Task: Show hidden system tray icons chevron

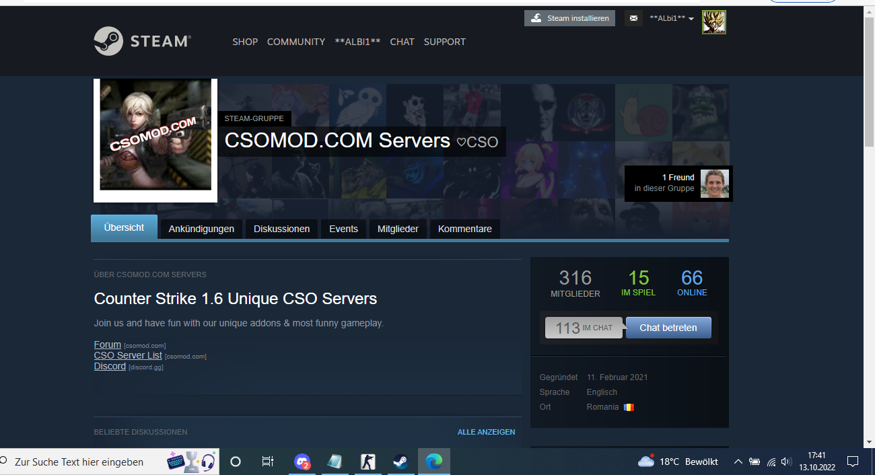Action: (738, 462)
